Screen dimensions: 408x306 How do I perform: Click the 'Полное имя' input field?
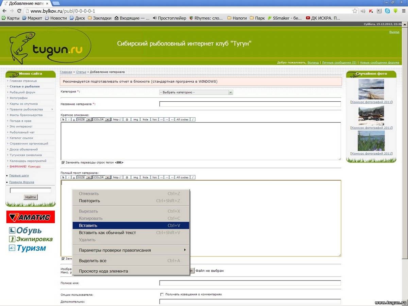[250, 283]
